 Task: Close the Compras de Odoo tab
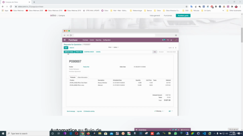coord(29,2)
